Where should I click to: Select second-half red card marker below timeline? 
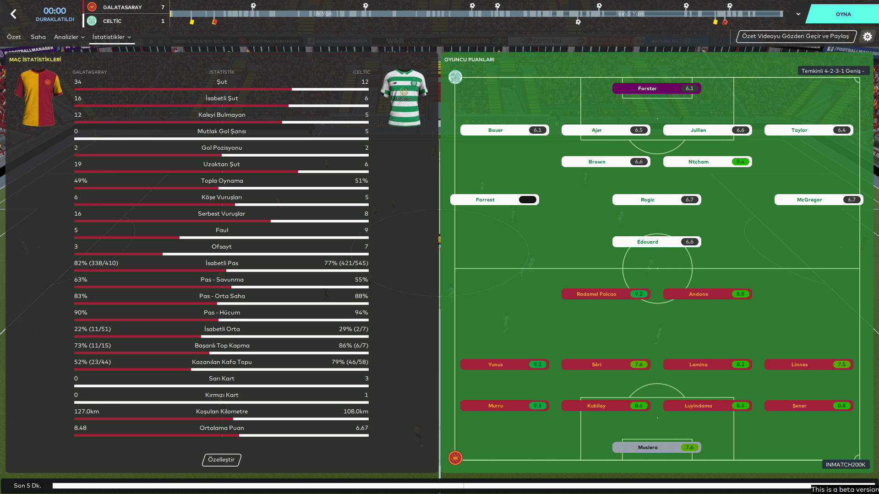coord(725,22)
